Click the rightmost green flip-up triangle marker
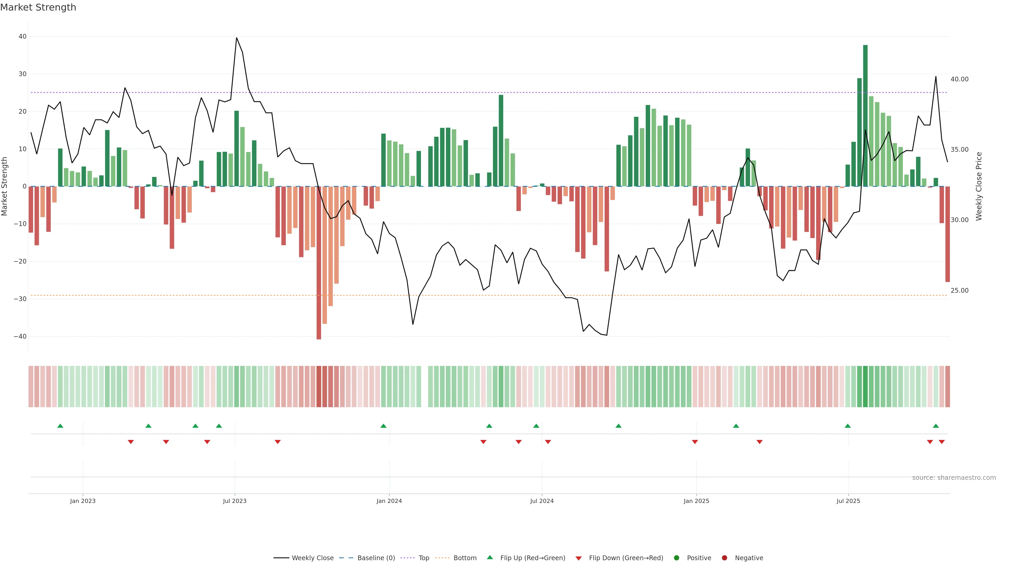 click(936, 426)
